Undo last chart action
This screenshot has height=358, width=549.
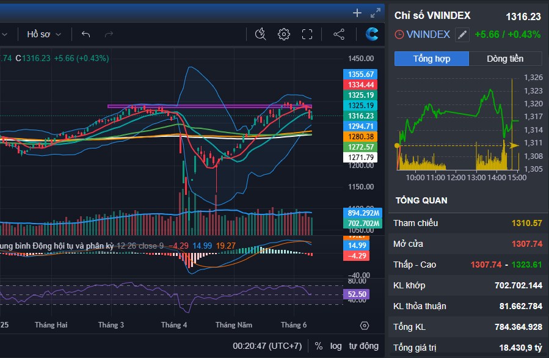click(85, 34)
